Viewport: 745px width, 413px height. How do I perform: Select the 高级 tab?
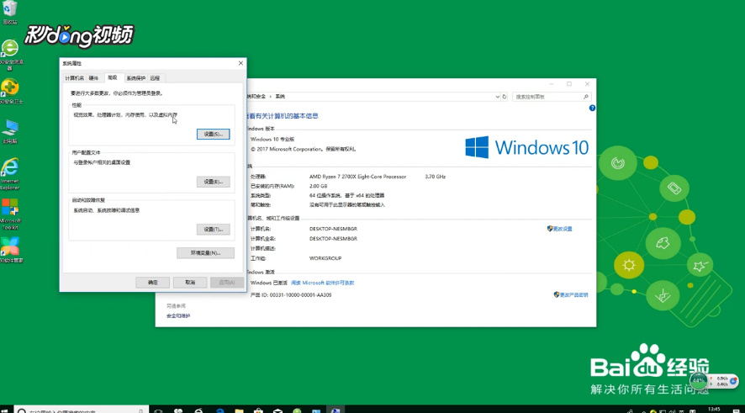click(113, 77)
